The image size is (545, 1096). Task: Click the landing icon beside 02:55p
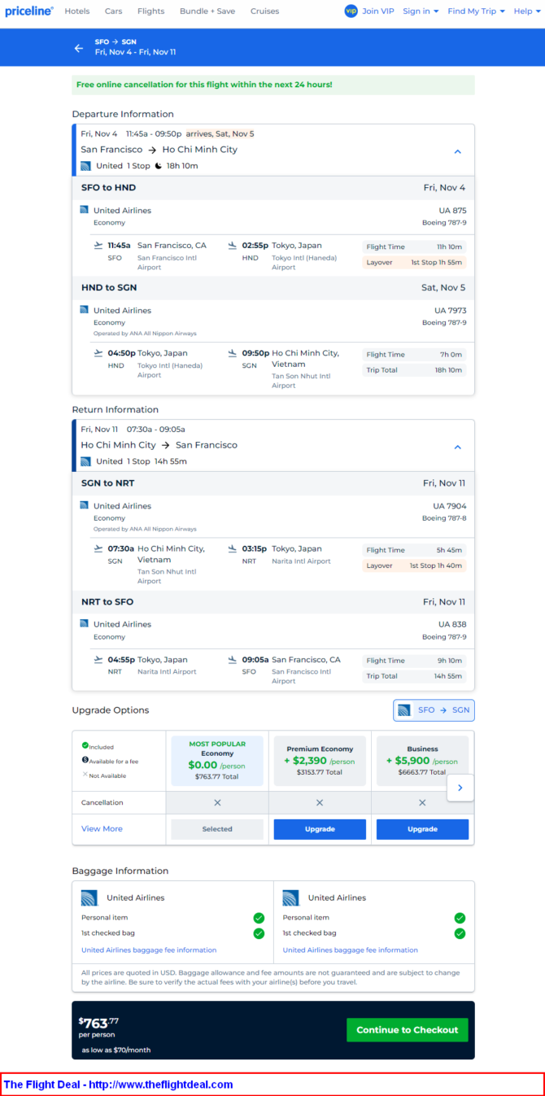pos(233,245)
